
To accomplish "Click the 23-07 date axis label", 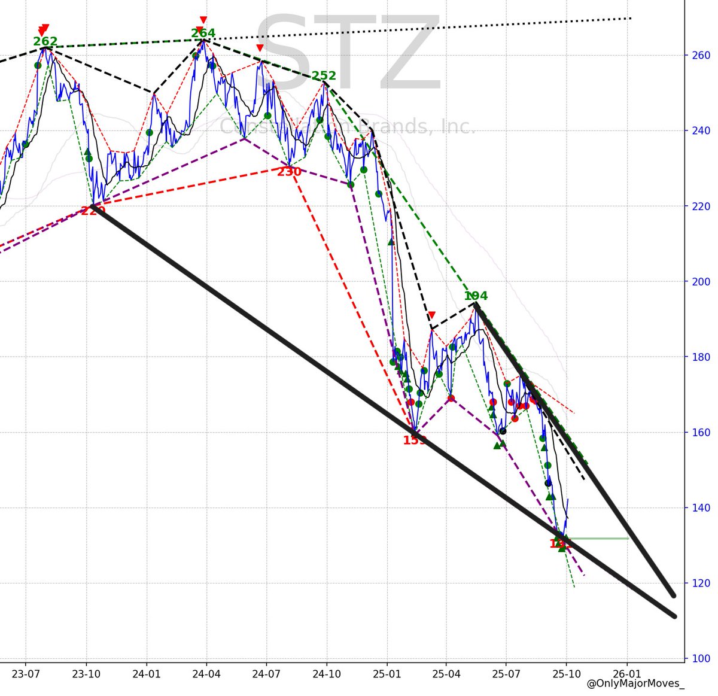I will coord(26,673).
